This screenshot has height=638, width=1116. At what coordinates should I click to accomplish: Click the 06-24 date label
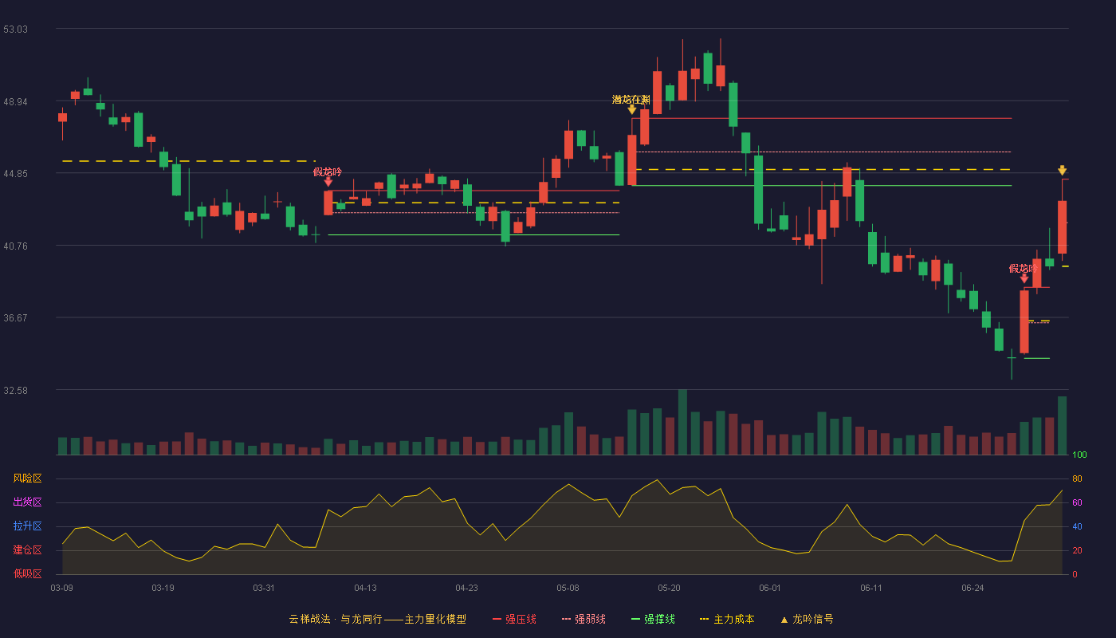pyautogui.click(x=973, y=588)
